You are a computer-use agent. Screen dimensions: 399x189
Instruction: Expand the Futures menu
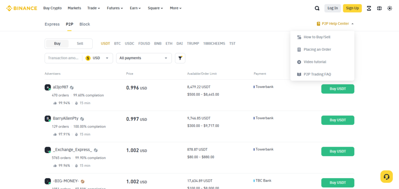(115, 8)
